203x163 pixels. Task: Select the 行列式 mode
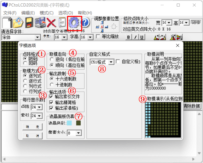pyautogui.click(x=25, y=91)
